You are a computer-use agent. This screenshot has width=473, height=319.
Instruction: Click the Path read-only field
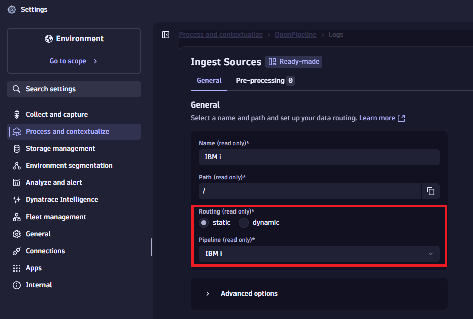click(310, 191)
